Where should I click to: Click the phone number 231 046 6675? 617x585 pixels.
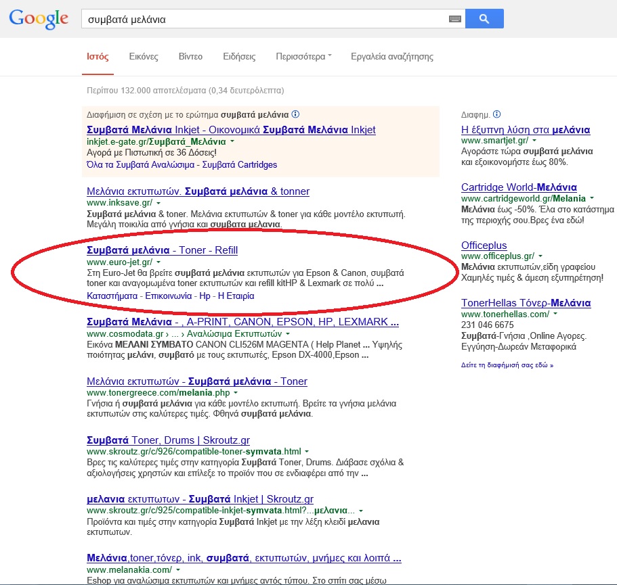[488, 325]
